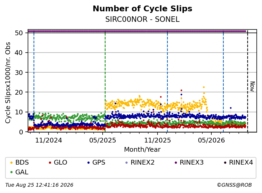Click the BDS yellow legend marker
The width and height of the screenshot is (262, 193).
point(11,162)
